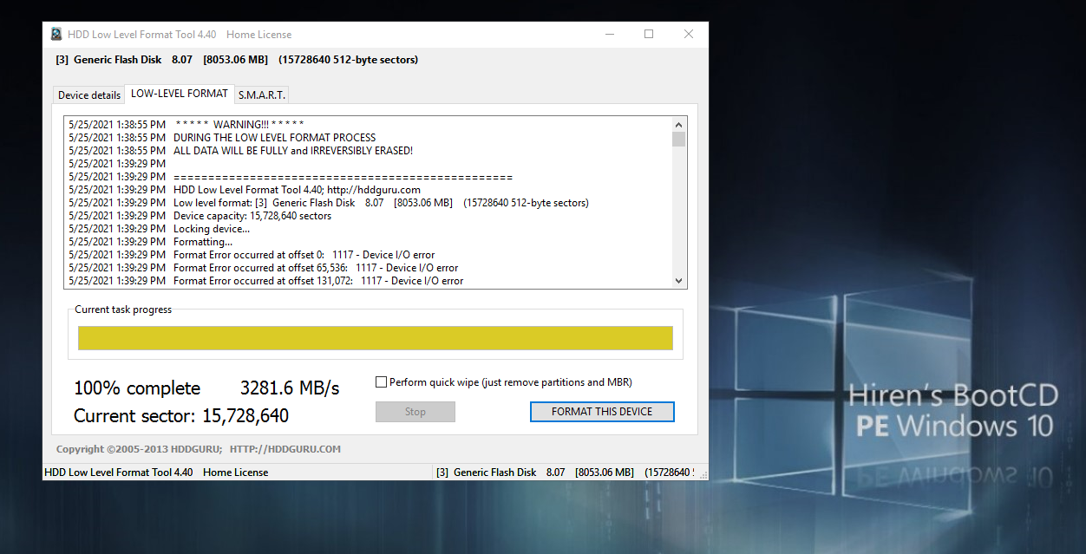Click the yellow task progress bar
This screenshot has height=554, width=1086.
(x=376, y=338)
